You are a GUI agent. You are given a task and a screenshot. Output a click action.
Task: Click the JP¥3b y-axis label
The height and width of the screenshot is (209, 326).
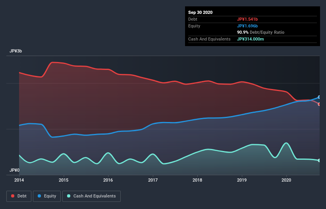click(x=15, y=51)
